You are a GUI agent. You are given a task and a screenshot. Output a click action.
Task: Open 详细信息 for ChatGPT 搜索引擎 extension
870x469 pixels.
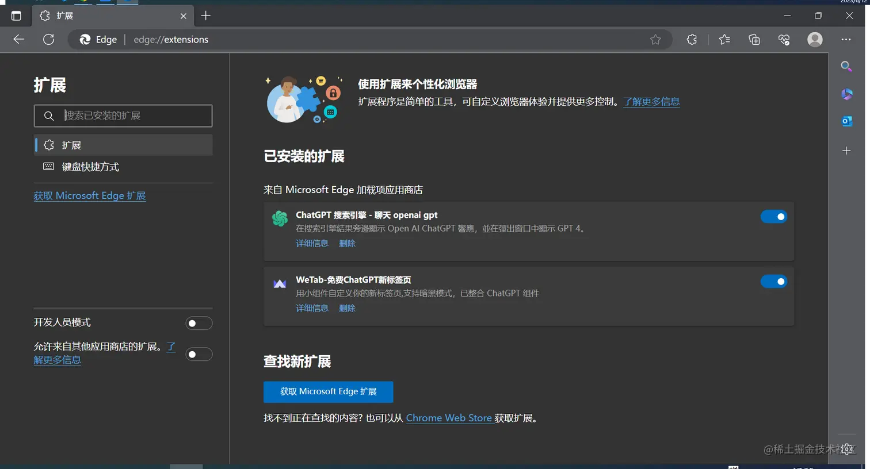[312, 243]
